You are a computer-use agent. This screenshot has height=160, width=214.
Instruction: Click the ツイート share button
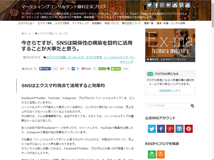[x=27, y=69]
